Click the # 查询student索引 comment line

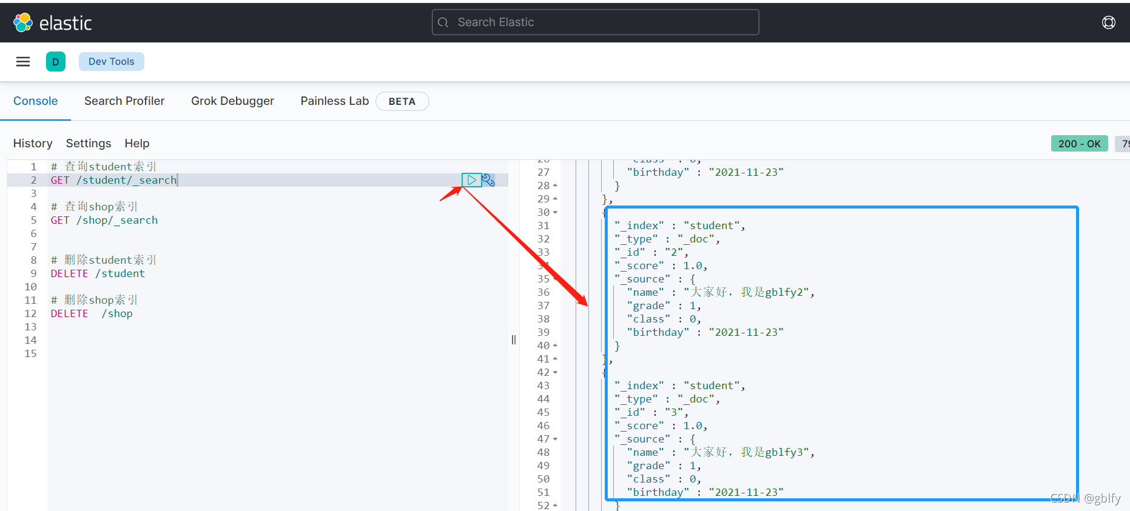point(104,167)
